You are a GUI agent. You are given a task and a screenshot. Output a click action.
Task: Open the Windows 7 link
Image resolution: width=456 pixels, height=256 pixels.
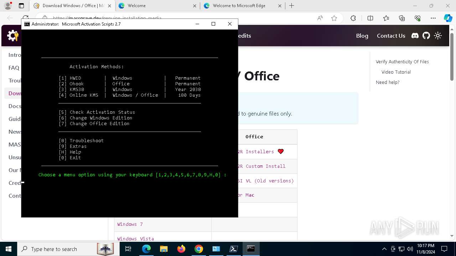tap(130, 224)
